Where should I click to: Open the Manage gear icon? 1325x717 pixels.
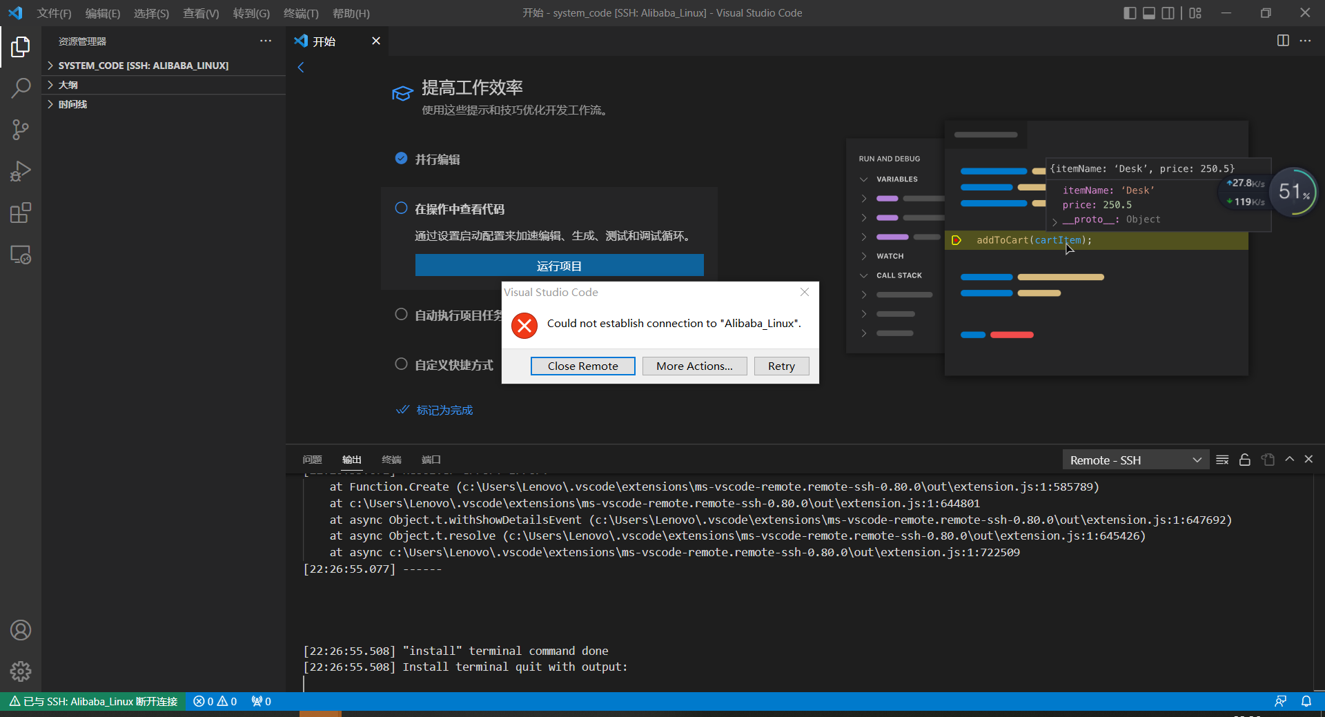21,671
